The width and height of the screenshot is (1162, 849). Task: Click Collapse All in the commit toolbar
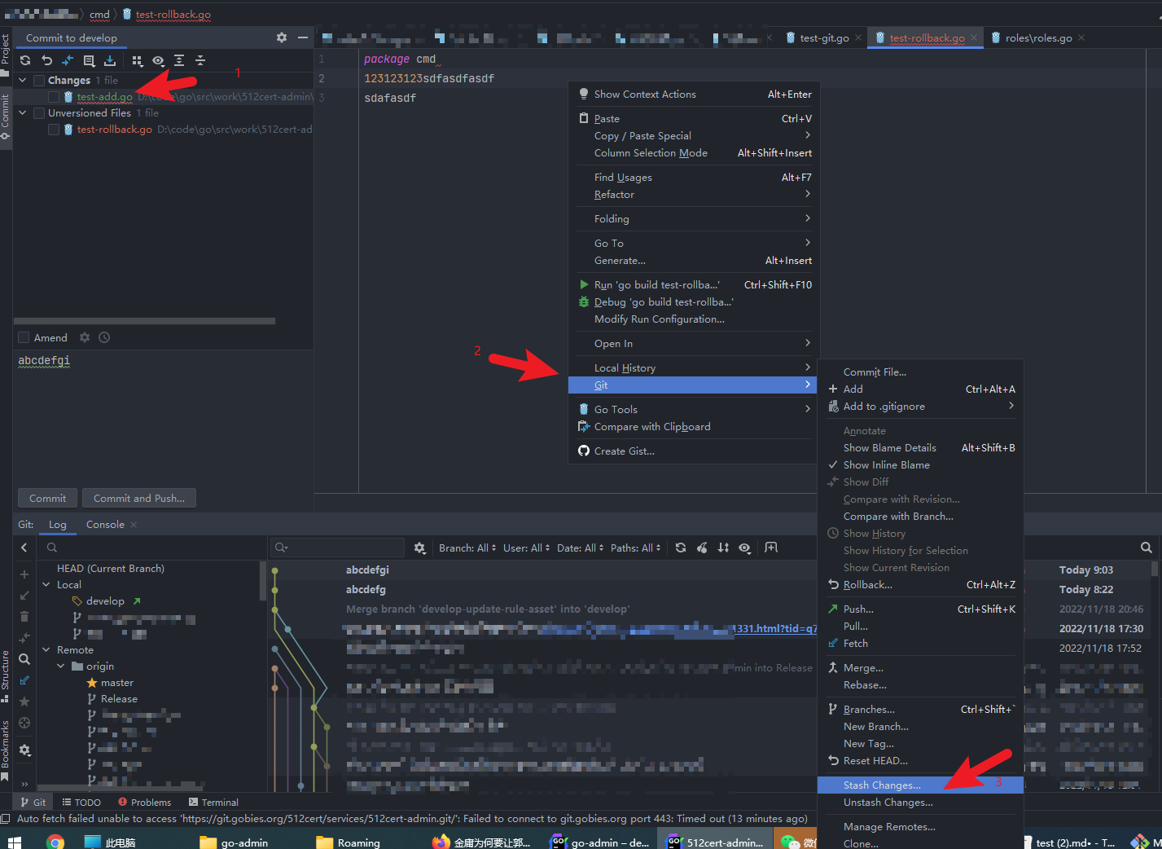200,60
